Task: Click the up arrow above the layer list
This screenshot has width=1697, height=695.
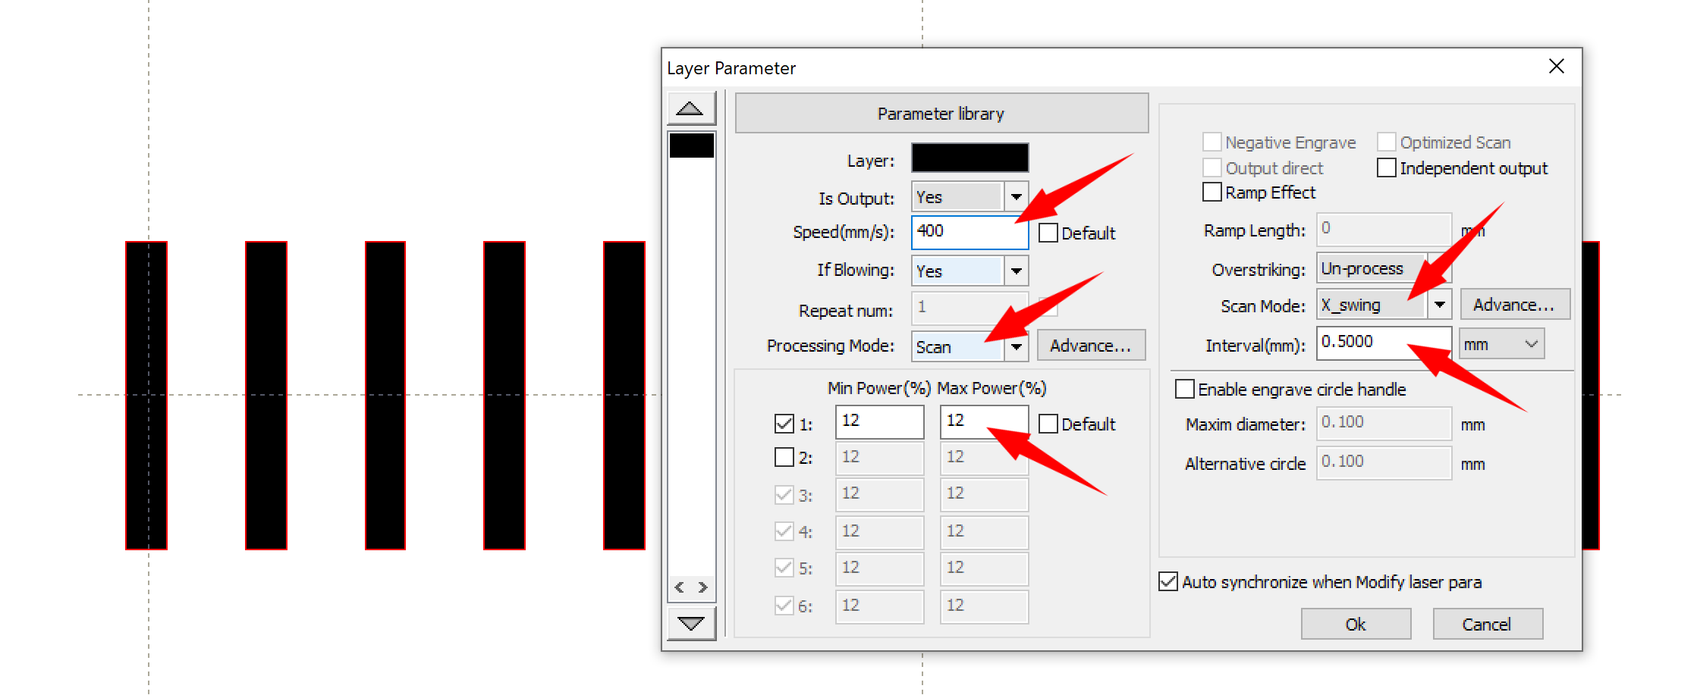Action: (690, 108)
